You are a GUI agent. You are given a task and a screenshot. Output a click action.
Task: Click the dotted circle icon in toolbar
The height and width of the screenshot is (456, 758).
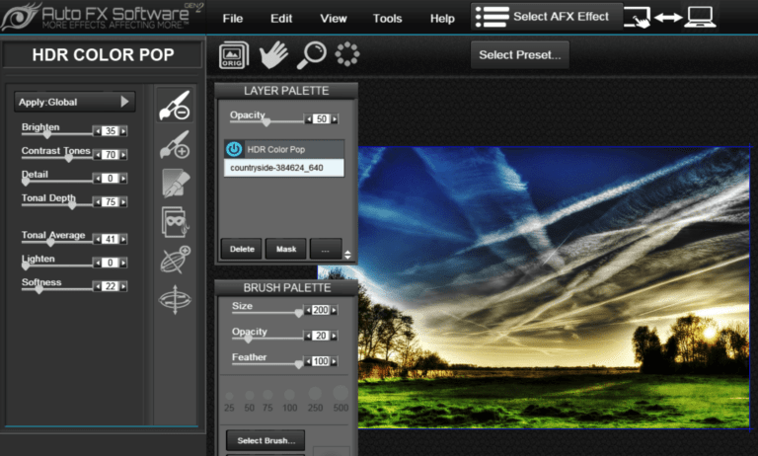(x=346, y=55)
